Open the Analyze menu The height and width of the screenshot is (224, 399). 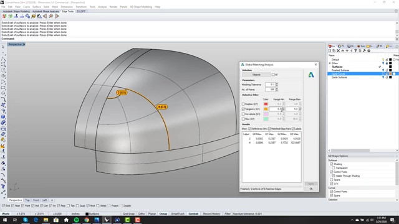click(x=102, y=7)
